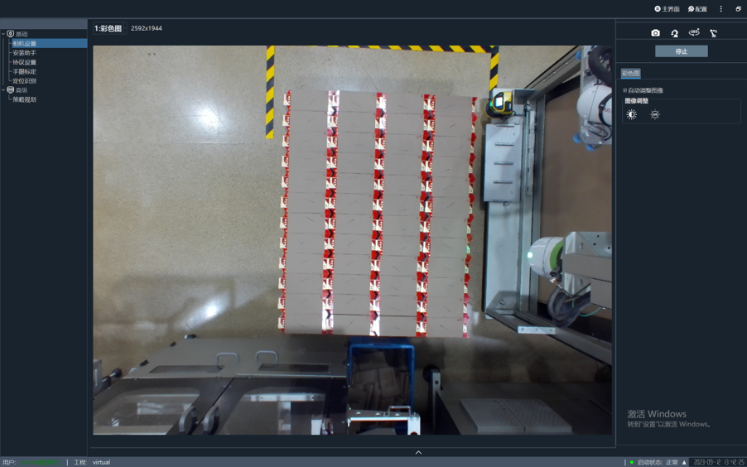Click the camera capture icon

tap(656, 33)
